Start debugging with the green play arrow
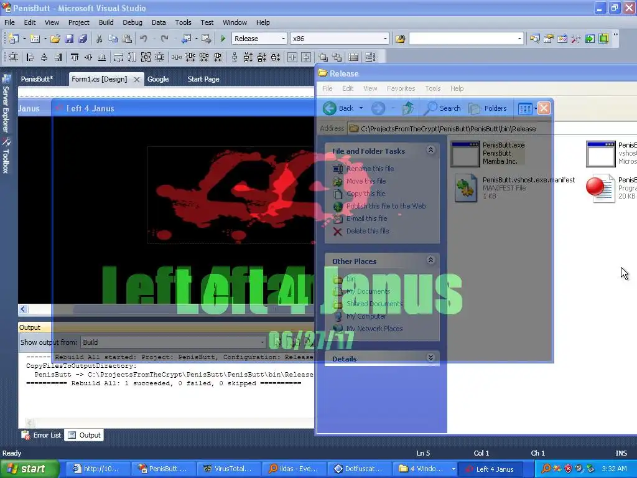Image resolution: width=637 pixels, height=478 pixels. [223, 39]
